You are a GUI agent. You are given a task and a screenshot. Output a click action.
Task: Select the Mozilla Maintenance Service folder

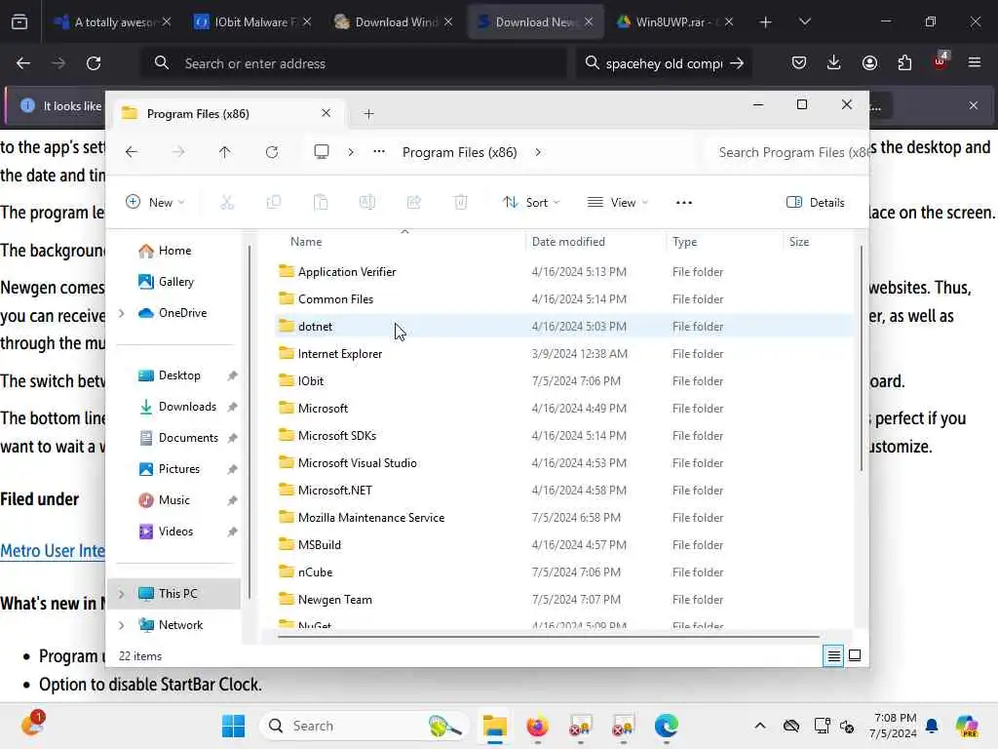563,517
